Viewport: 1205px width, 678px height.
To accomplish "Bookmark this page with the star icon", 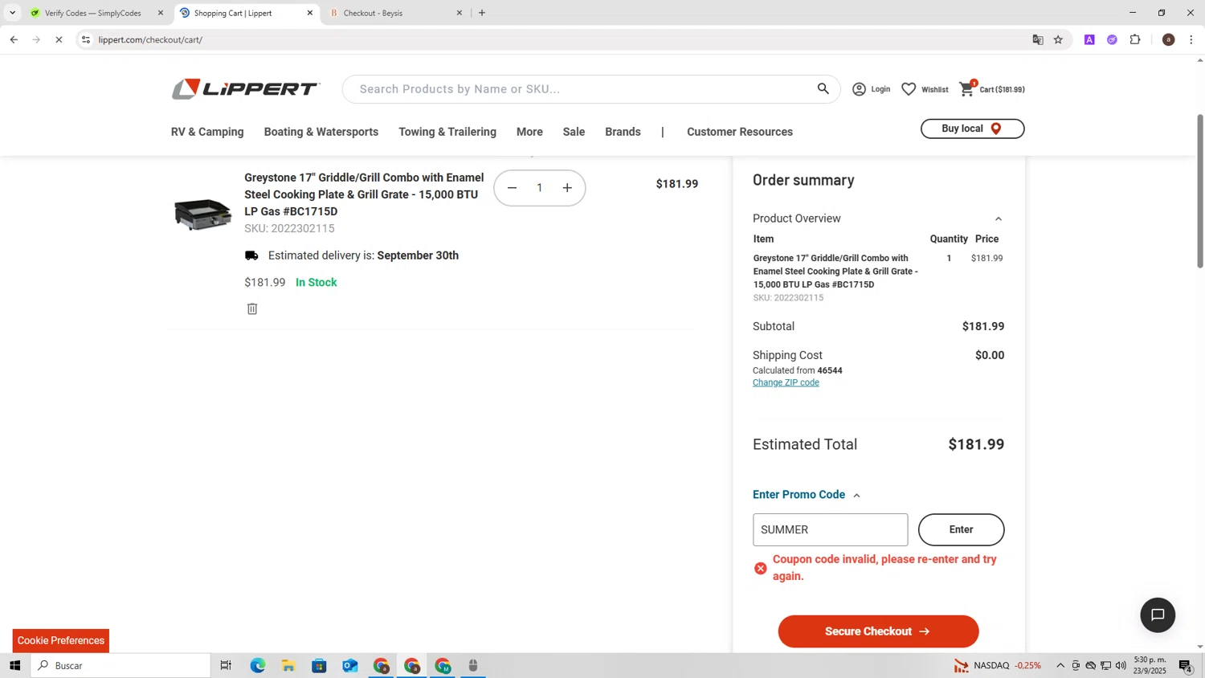I will click(1058, 39).
